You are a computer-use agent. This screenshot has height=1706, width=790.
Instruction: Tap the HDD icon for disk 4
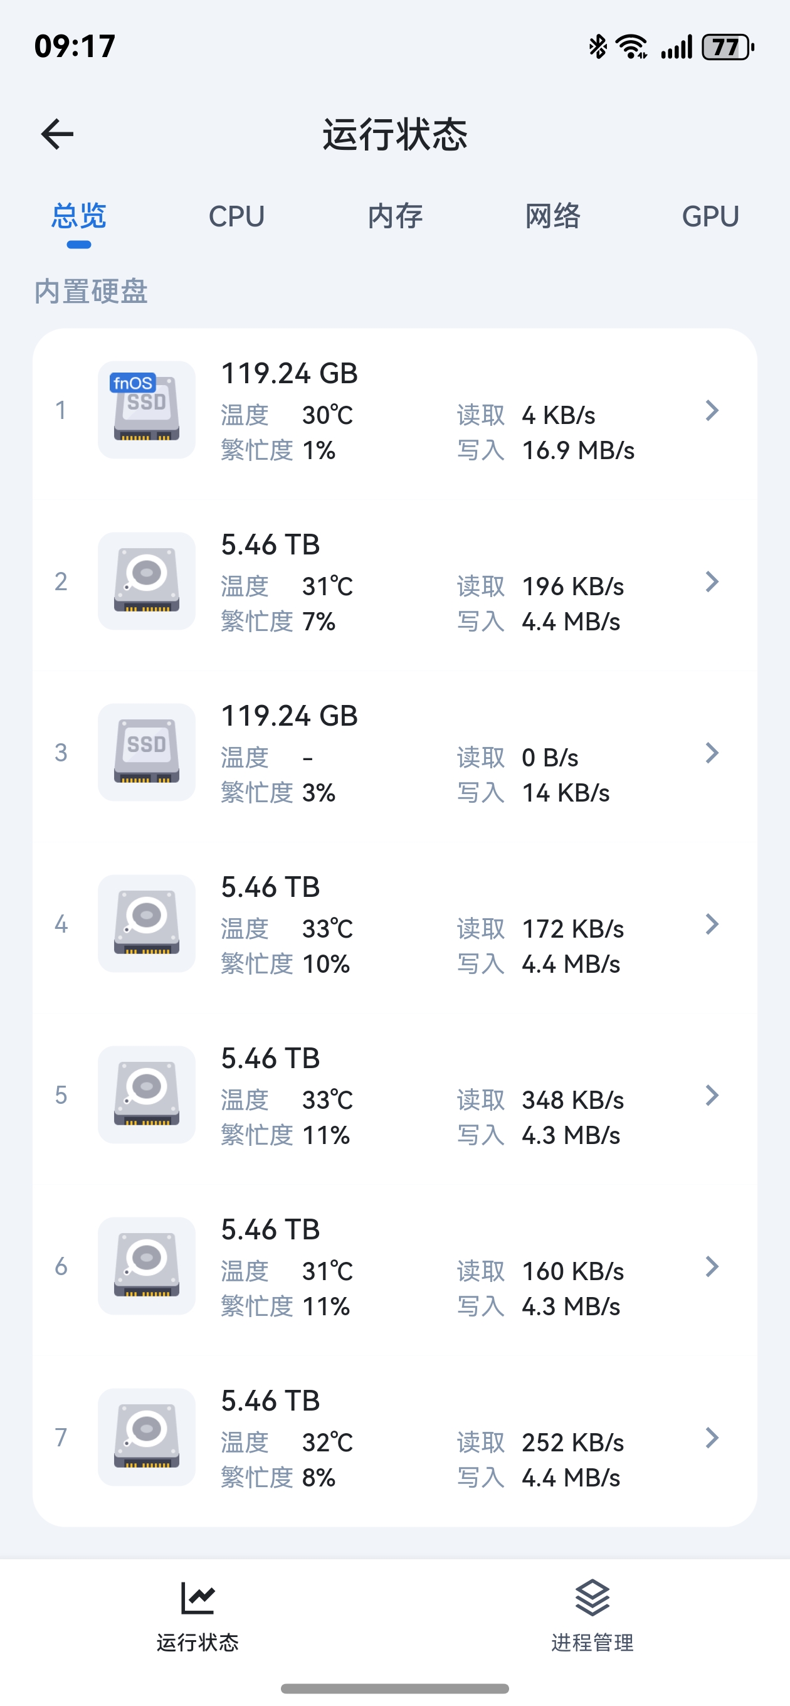tap(146, 923)
